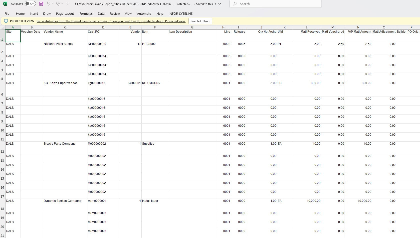
Task: Click the Select All corner triangle
Action: 3,27
